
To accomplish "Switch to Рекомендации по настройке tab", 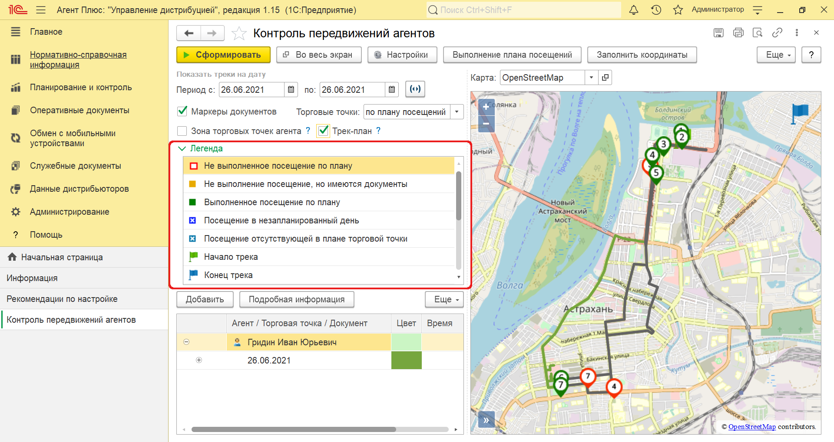I will click(x=84, y=299).
